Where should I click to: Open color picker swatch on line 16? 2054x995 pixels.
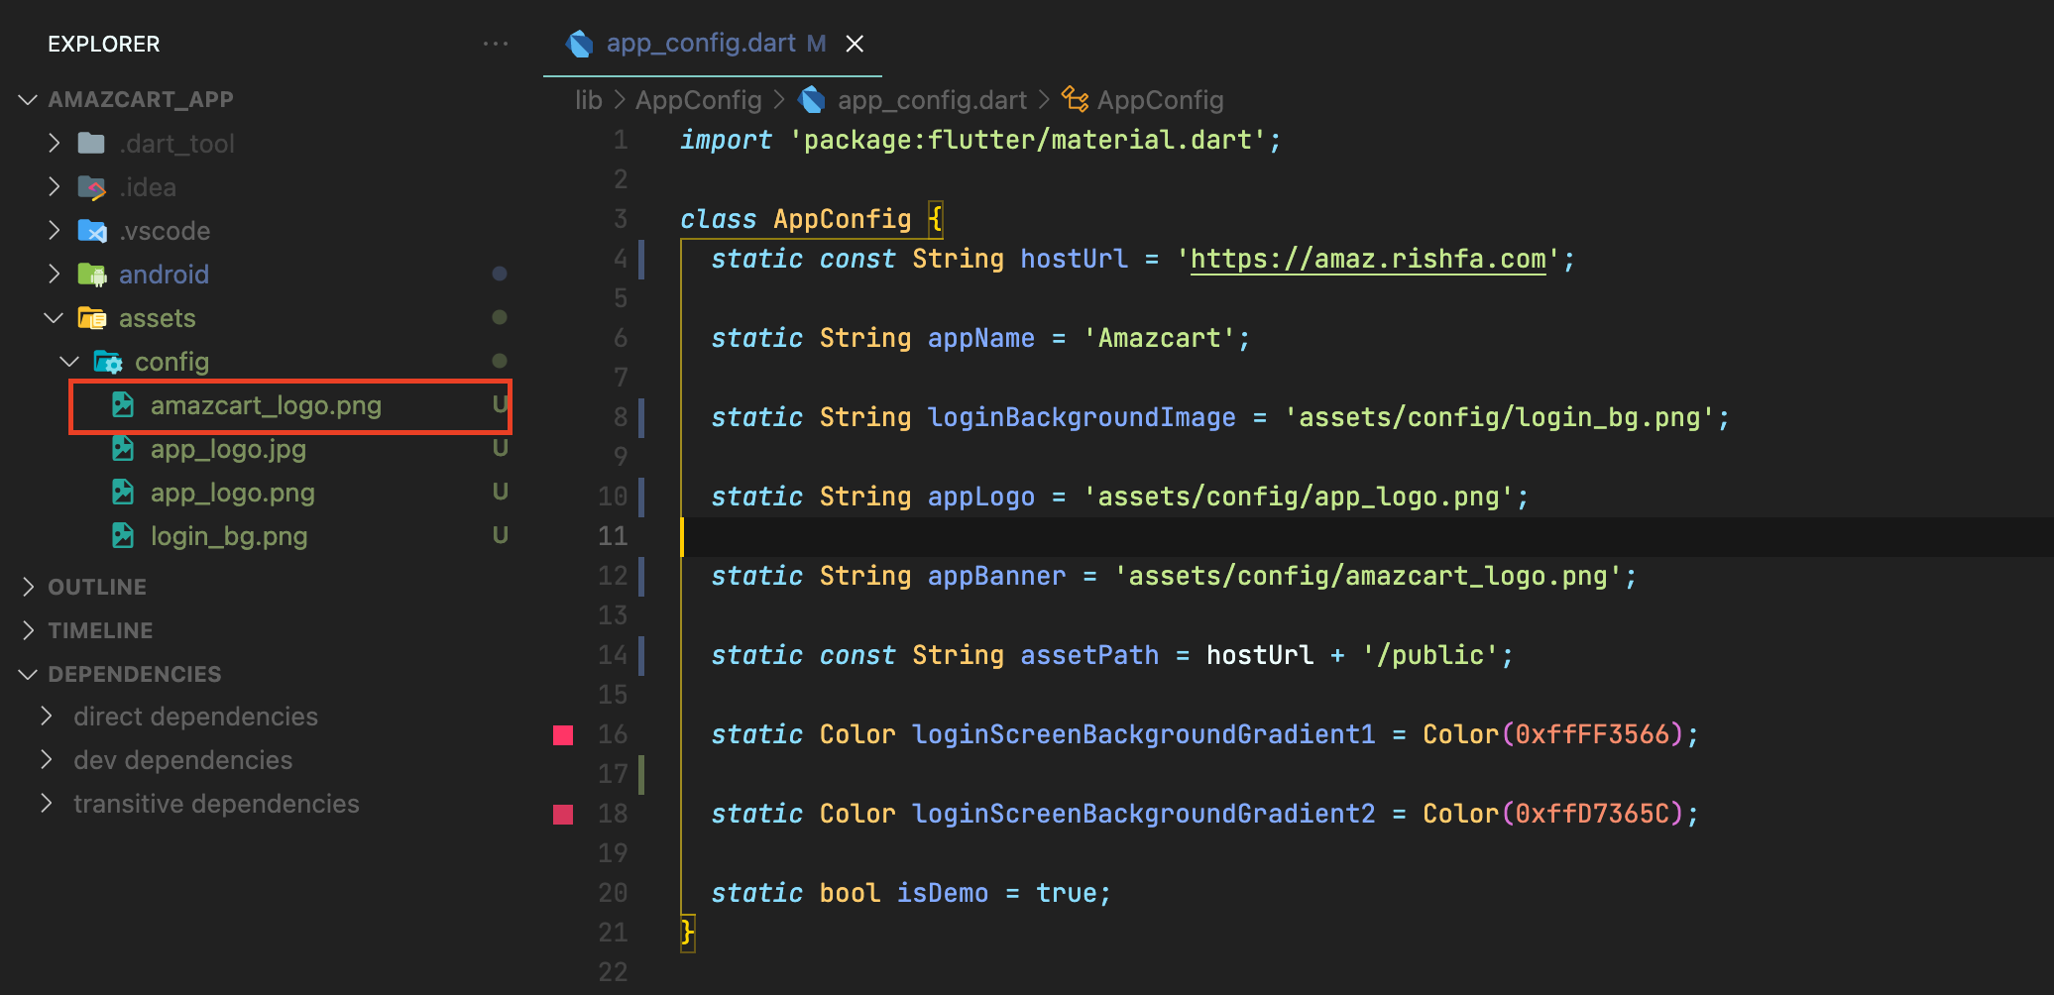tap(563, 734)
